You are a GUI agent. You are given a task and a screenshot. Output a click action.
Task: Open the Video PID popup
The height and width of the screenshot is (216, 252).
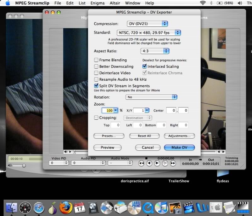[59, 163]
